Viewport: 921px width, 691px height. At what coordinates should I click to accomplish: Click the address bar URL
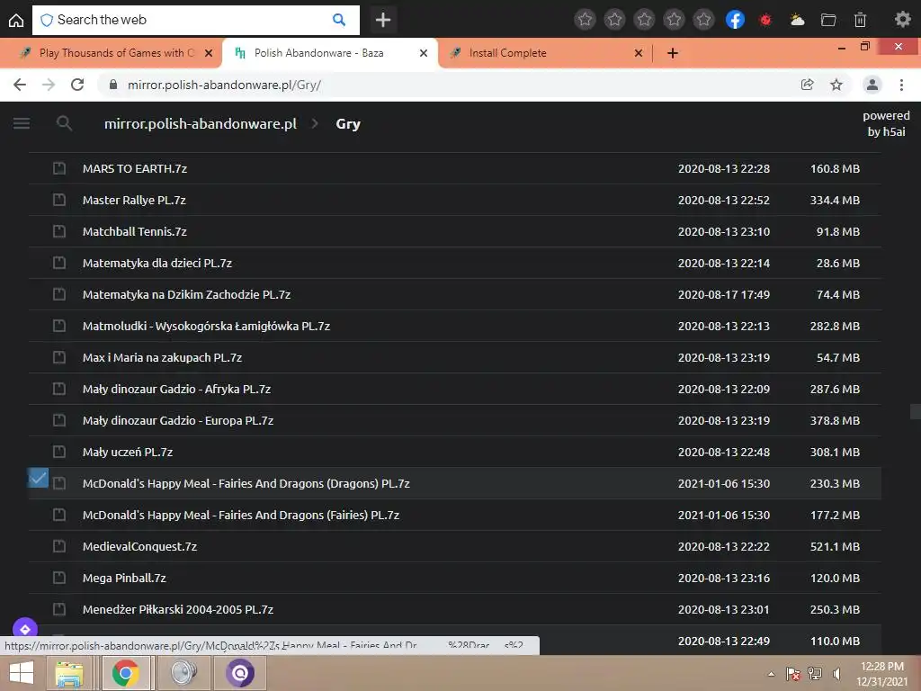[224, 85]
